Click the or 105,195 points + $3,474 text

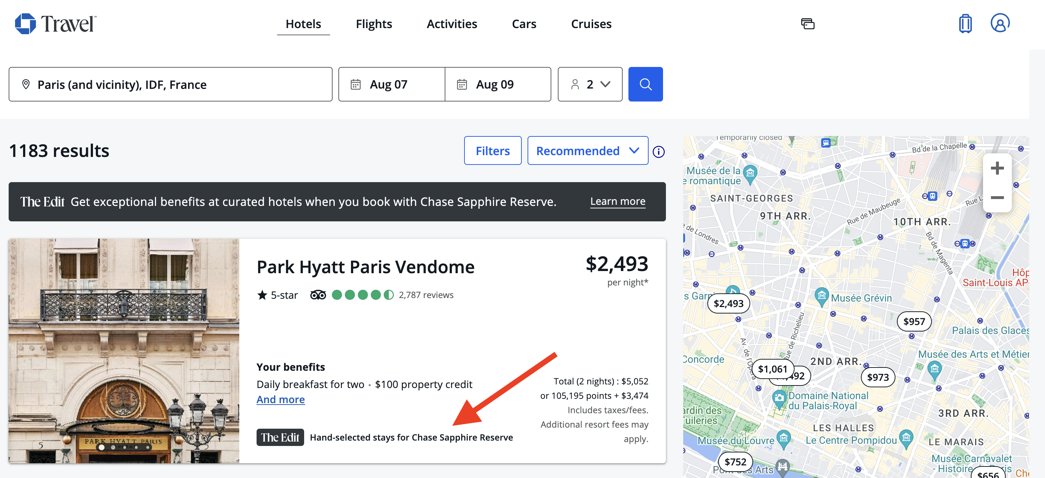594,396
